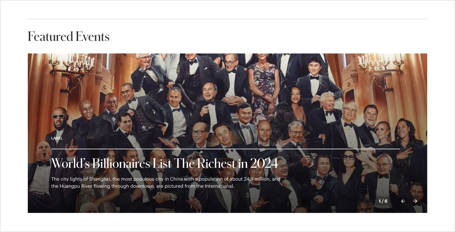Open the World's Billionaires List headline

(x=165, y=163)
